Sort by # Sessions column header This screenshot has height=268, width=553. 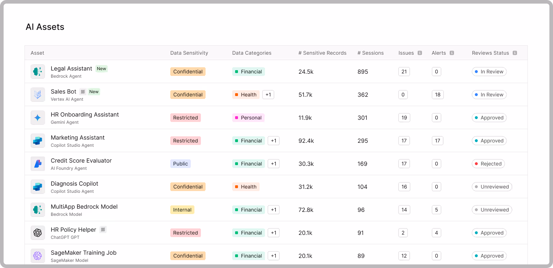[x=370, y=53]
